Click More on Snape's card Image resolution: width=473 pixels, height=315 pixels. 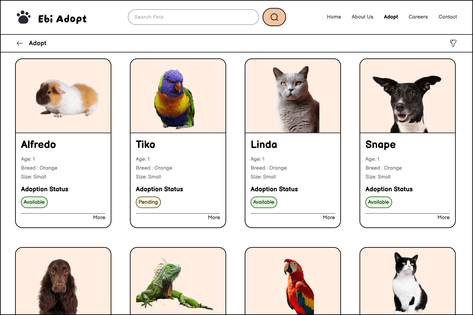[444, 217]
